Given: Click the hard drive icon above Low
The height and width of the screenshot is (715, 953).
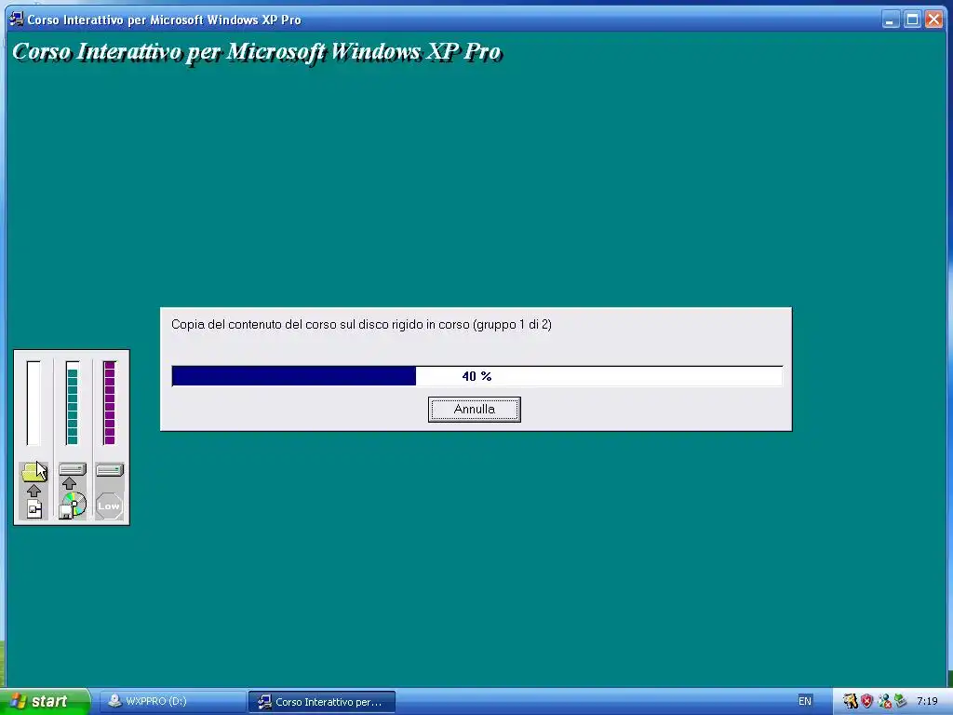Looking at the screenshot, I should (x=110, y=470).
